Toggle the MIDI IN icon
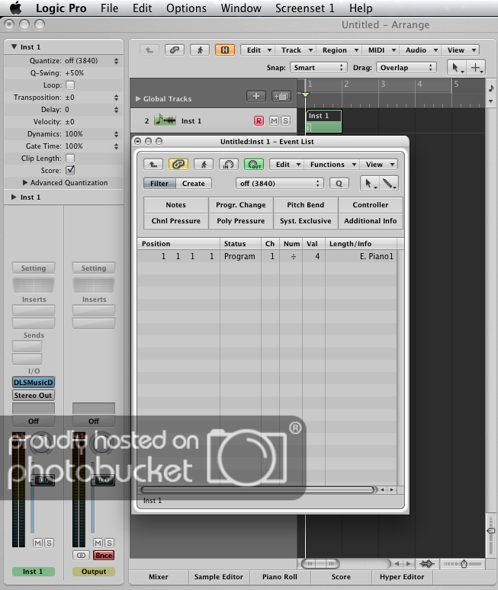498x590 pixels. (x=229, y=165)
